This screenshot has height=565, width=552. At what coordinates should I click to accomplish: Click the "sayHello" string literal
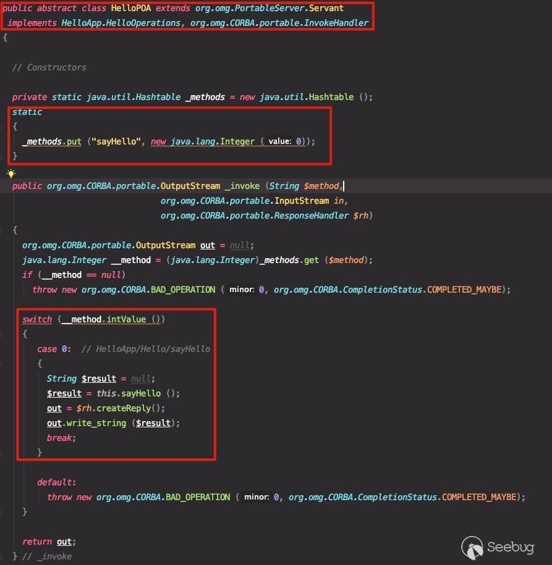click(x=116, y=141)
